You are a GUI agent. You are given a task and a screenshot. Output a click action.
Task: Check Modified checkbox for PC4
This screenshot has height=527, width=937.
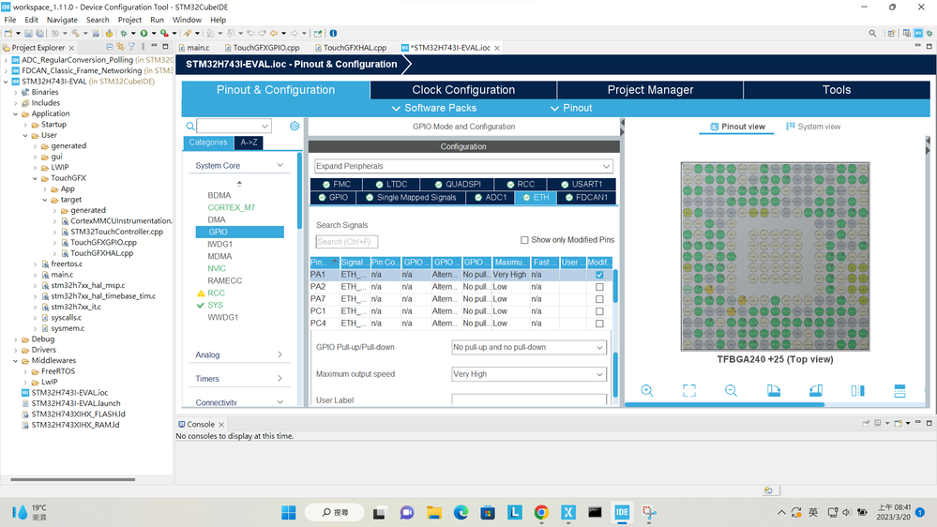(x=599, y=324)
